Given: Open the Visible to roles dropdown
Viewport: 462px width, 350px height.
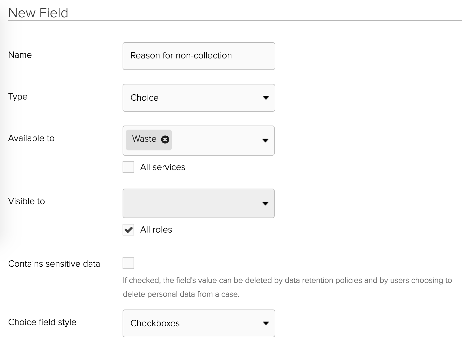Looking at the screenshot, I should 199,203.
